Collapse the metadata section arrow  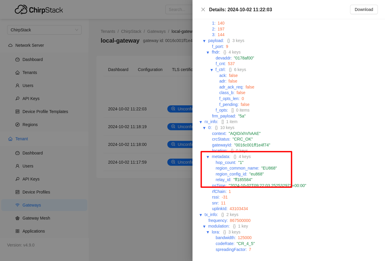pos(208,157)
